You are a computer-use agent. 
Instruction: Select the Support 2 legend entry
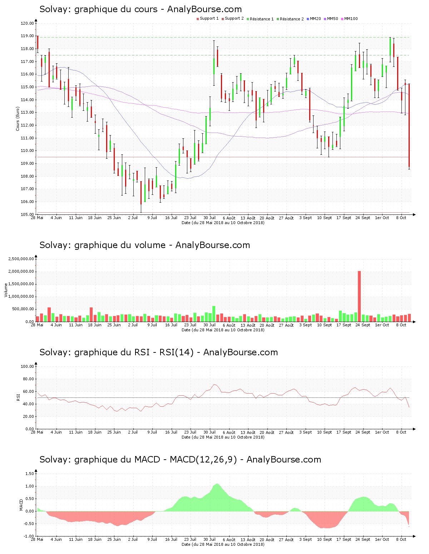click(x=233, y=19)
